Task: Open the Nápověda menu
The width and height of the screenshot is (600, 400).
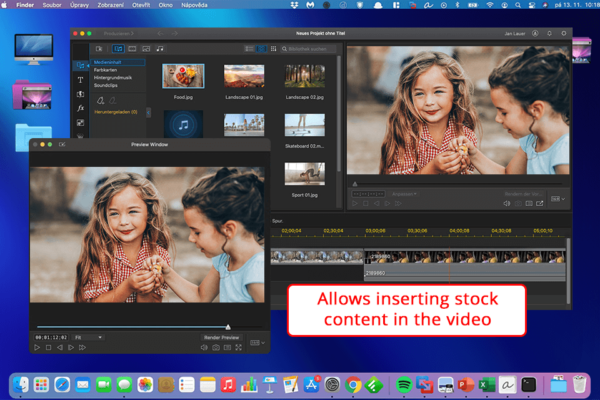Action: pos(194,5)
